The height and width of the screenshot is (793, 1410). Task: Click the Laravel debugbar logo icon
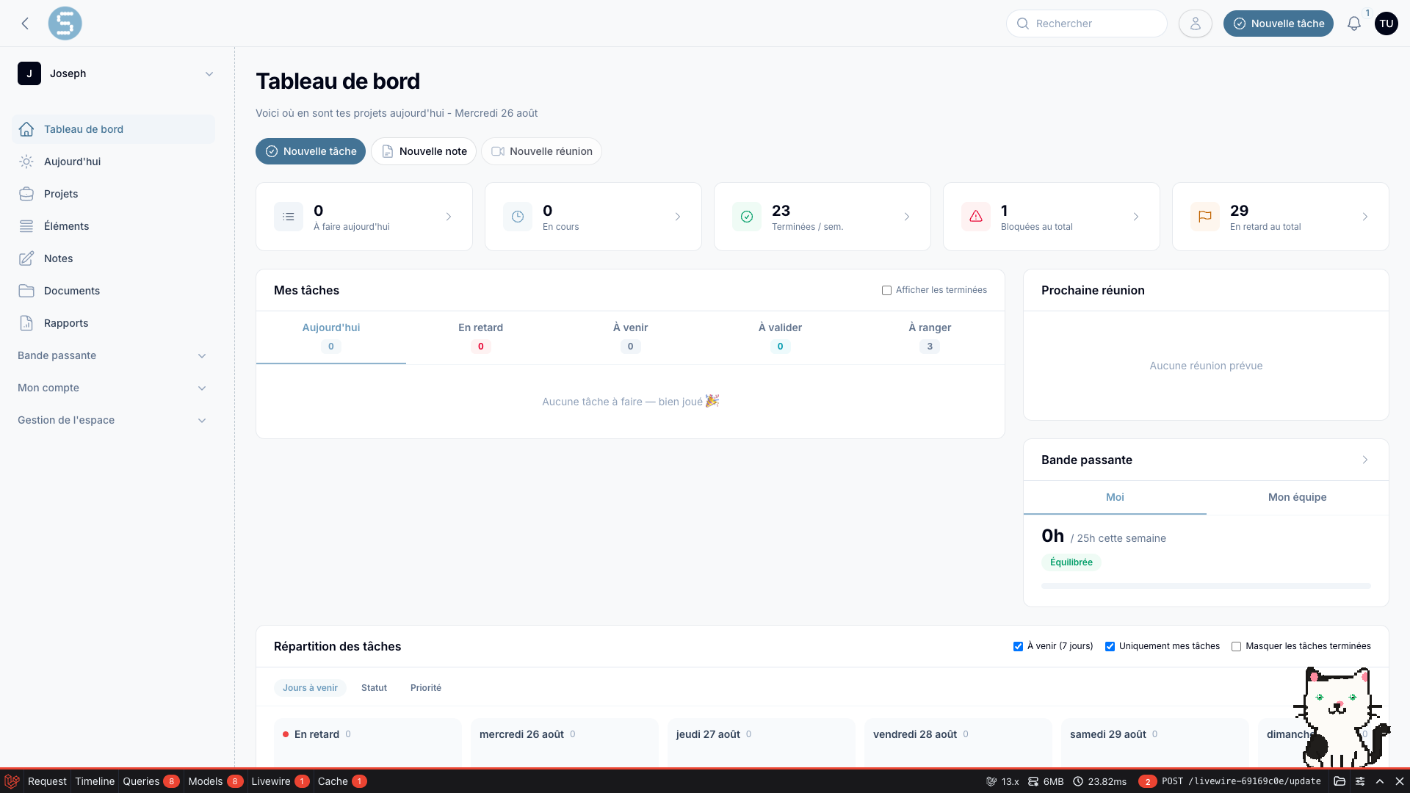click(x=12, y=781)
